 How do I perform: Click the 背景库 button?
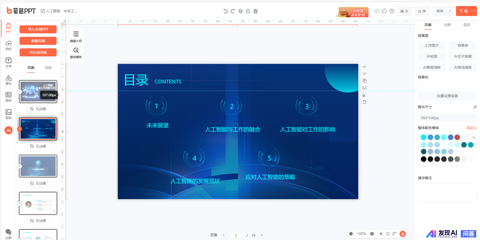pos(463,45)
